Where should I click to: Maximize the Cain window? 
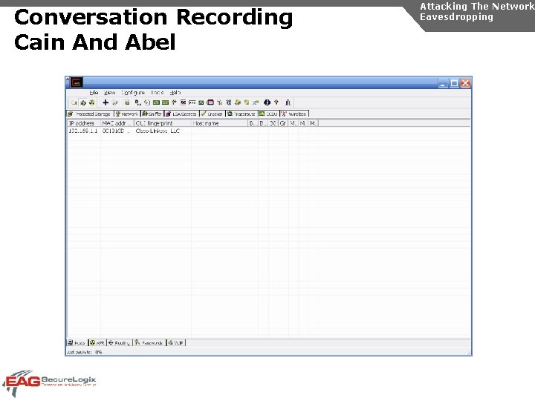coord(454,83)
